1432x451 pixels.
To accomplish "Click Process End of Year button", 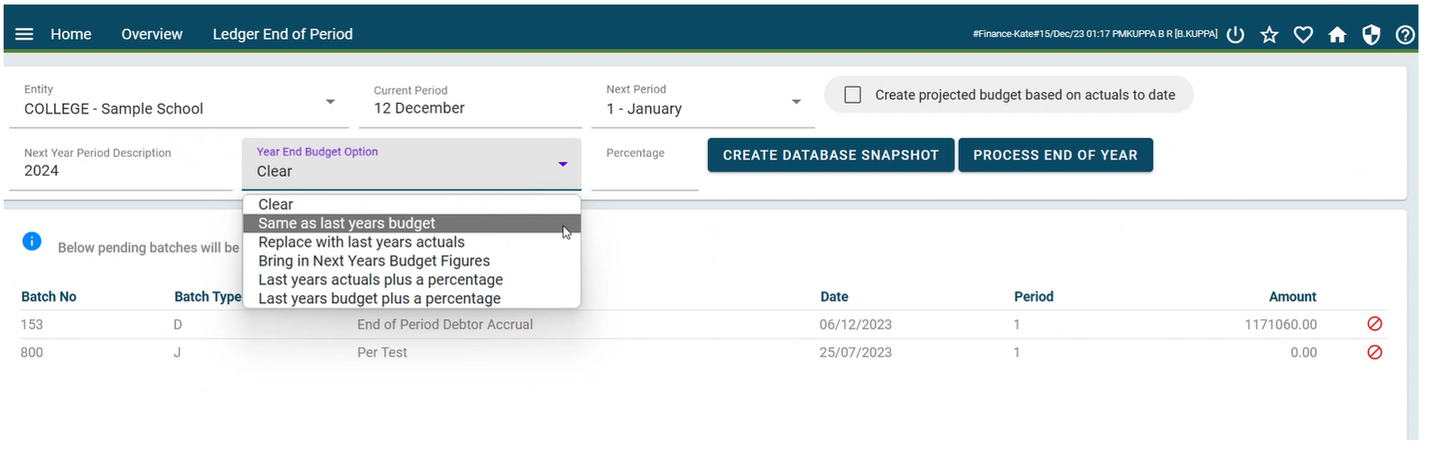I will click(1055, 155).
